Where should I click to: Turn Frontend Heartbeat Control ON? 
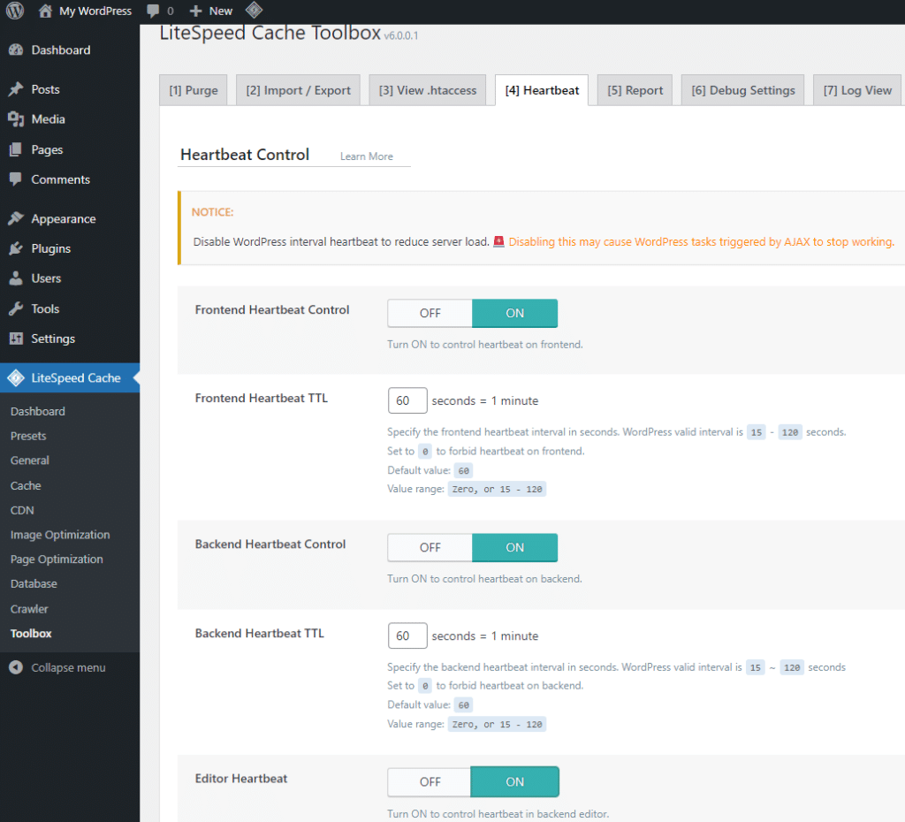(515, 313)
